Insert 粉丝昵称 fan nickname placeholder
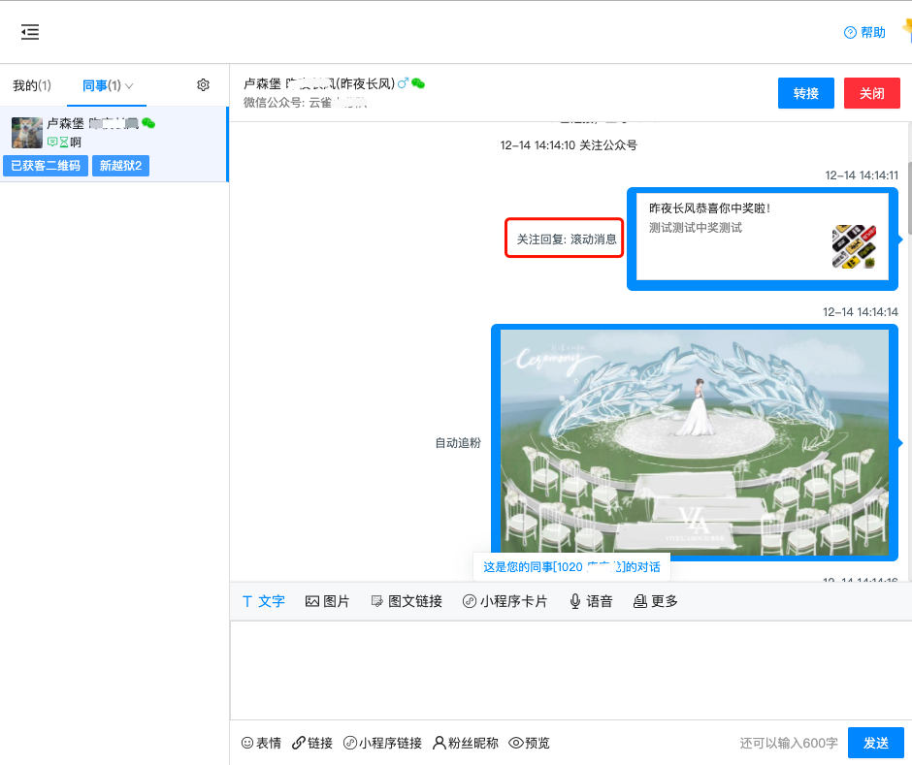912x765 pixels. [459, 743]
